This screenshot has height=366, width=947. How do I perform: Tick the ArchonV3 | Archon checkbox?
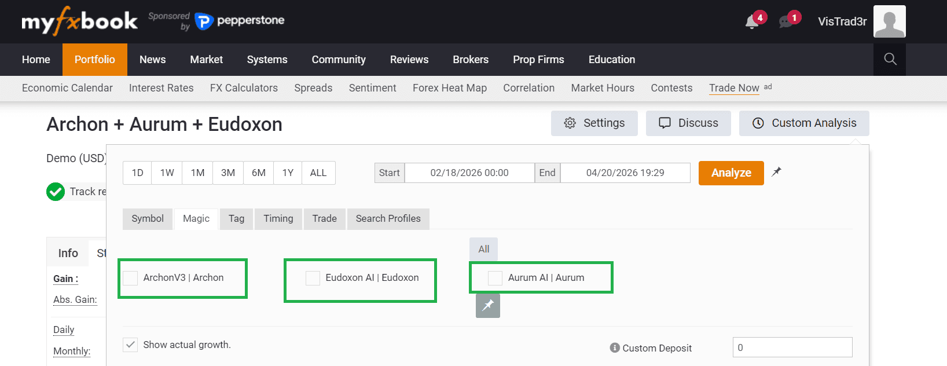[x=130, y=278]
